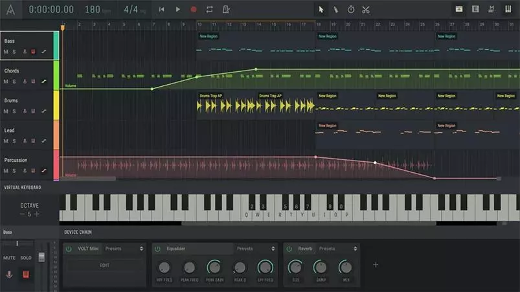
Task: Power off the Equalizer device
Action: [157, 249]
